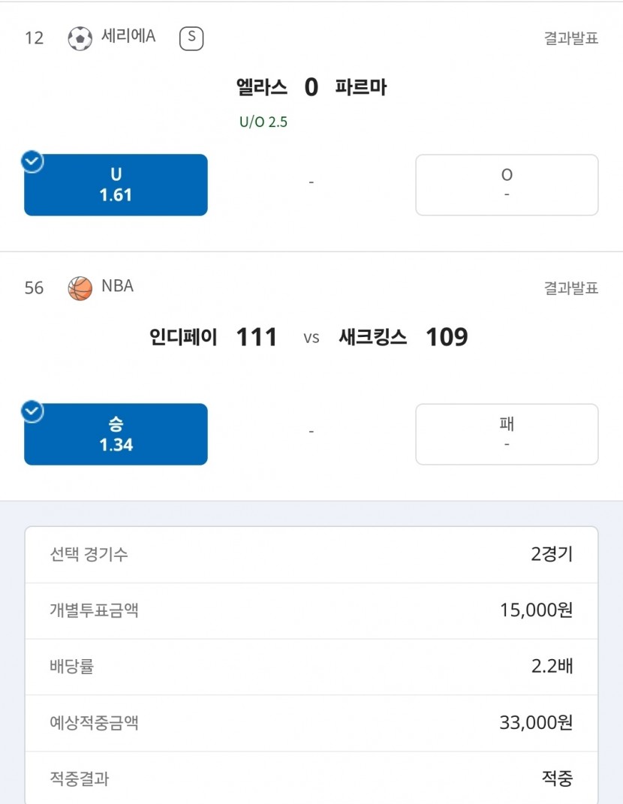Image resolution: width=623 pixels, height=804 pixels.
Task: Click the 적중결과 result row
Action: 311,778
